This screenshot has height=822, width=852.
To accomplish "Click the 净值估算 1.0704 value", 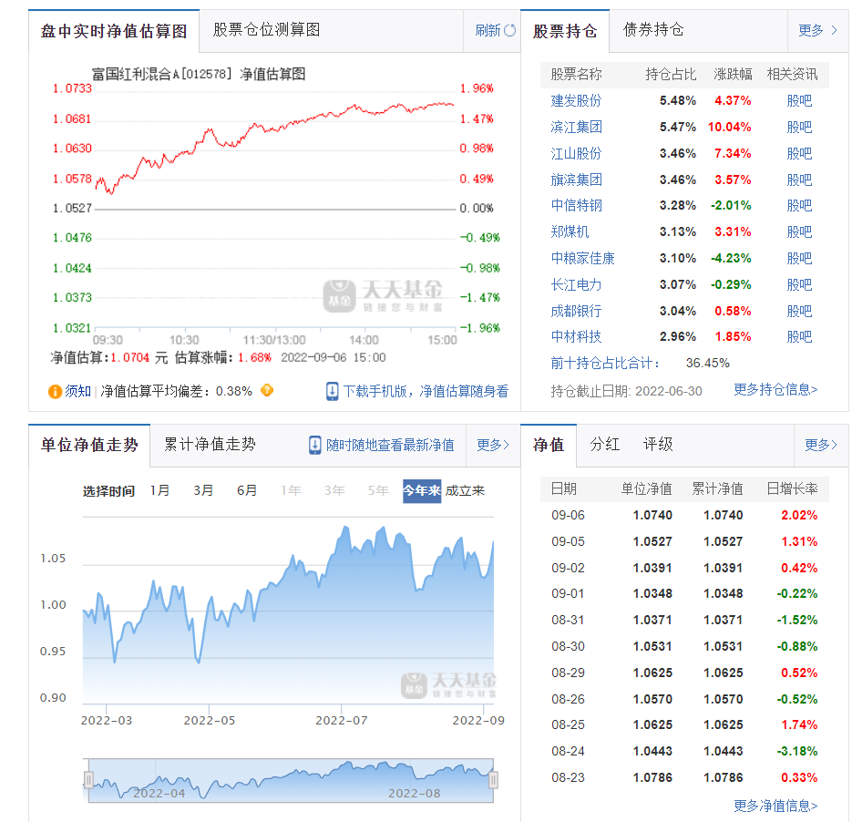I will click(x=130, y=357).
